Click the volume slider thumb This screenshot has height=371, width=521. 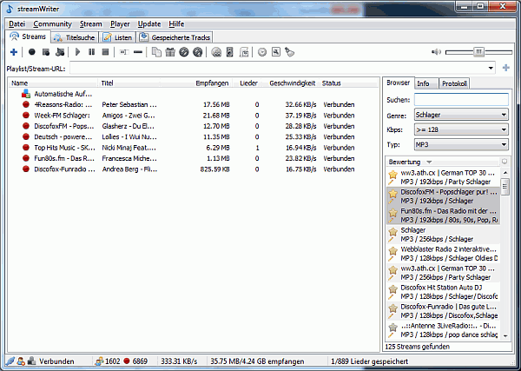pyautogui.click(x=478, y=52)
